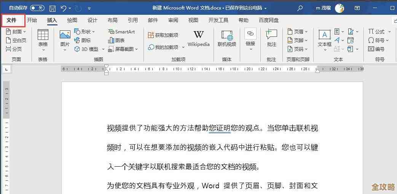Viewport: 397px width, 194px height.
Task: Insert a 图表 chart
Action: pos(116,40)
